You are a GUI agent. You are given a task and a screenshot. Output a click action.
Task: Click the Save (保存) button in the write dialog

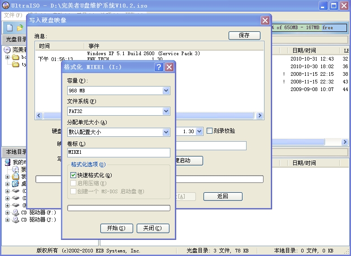(x=244, y=35)
